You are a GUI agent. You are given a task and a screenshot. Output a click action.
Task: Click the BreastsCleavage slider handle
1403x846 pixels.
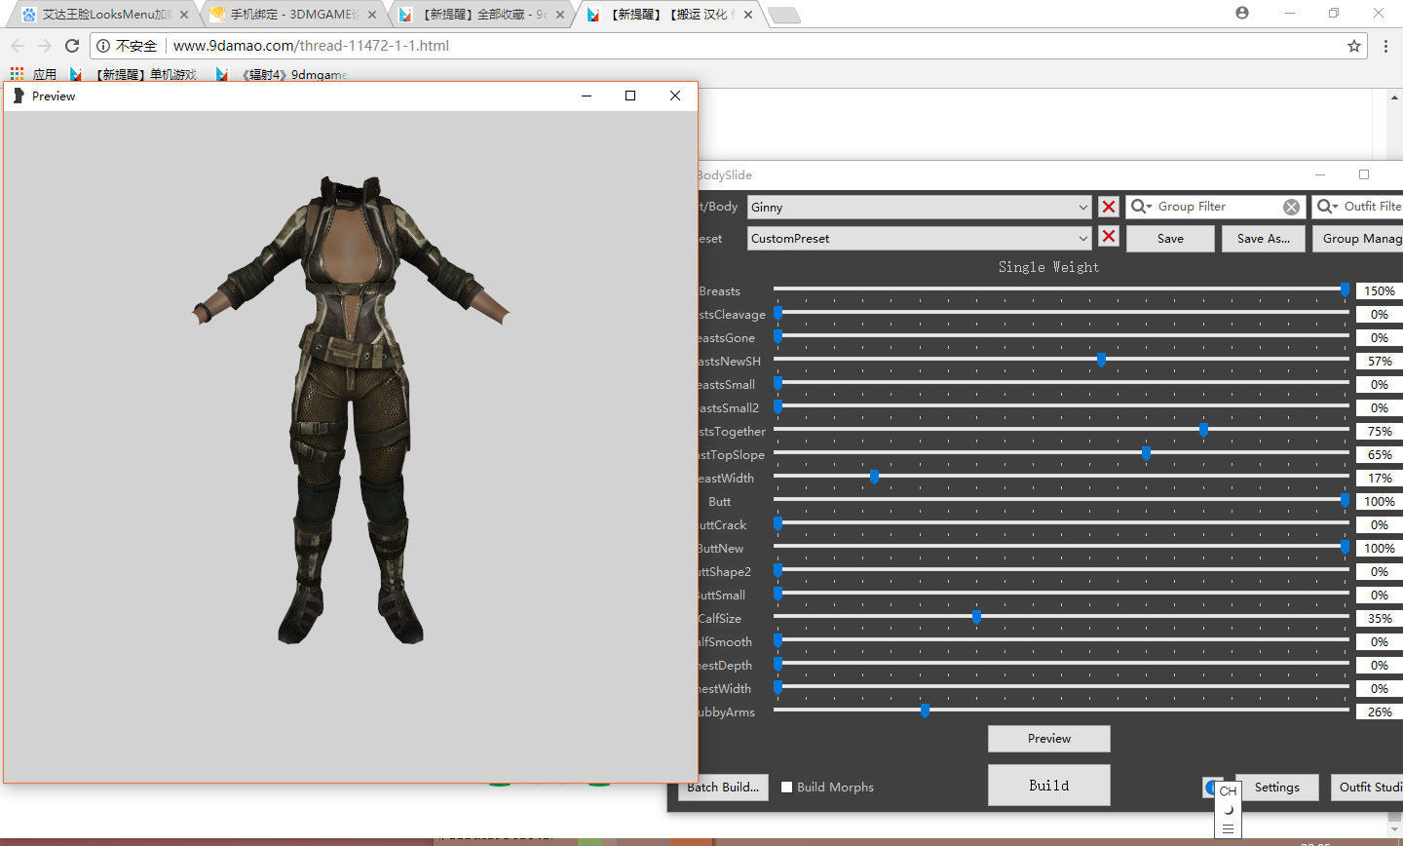click(x=777, y=313)
